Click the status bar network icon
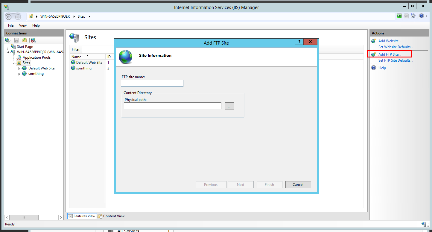The width and height of the screenshot is (432, 232). point(424,224)
